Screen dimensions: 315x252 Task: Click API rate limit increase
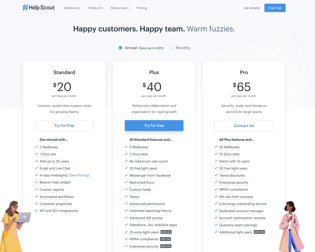click(x=236, y=197)
